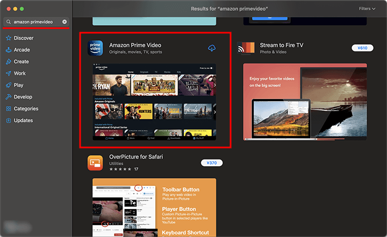Click the search magnifier icon
Viewport: 387px width, 237px height.
9,22
